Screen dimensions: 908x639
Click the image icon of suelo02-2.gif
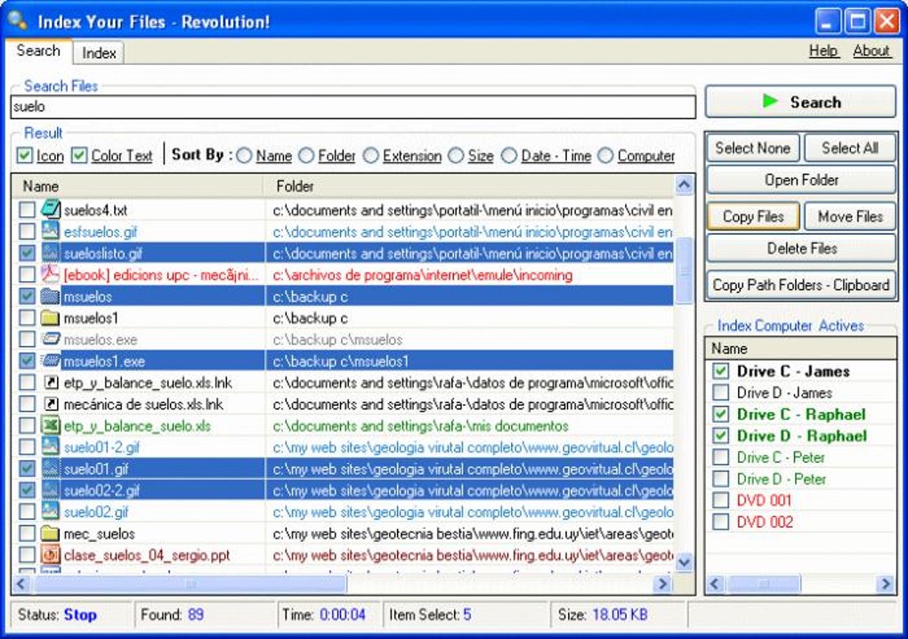pyautogui.click(x=51, y=489)
